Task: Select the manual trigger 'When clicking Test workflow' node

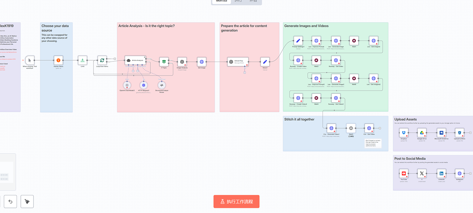Action: (30, 60)
